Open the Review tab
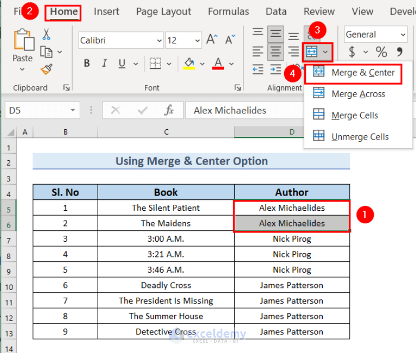416x353 pixels. point(319,12)
